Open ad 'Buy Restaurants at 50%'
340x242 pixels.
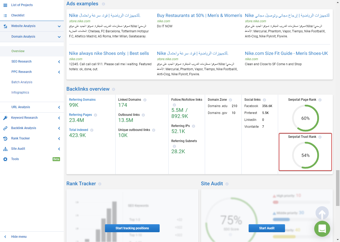(x=199, y=15)
